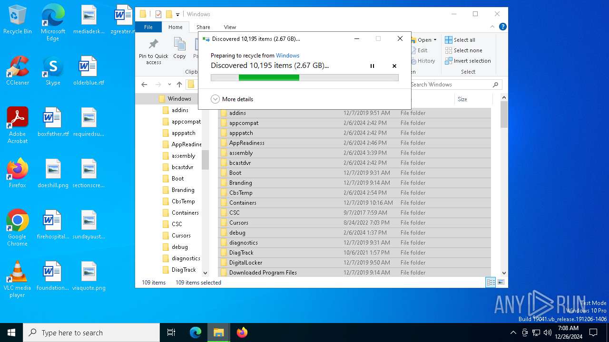The image size is (609, 342).
Task: Select Cursors in navigation tree
Action: (x=177, y=236)
